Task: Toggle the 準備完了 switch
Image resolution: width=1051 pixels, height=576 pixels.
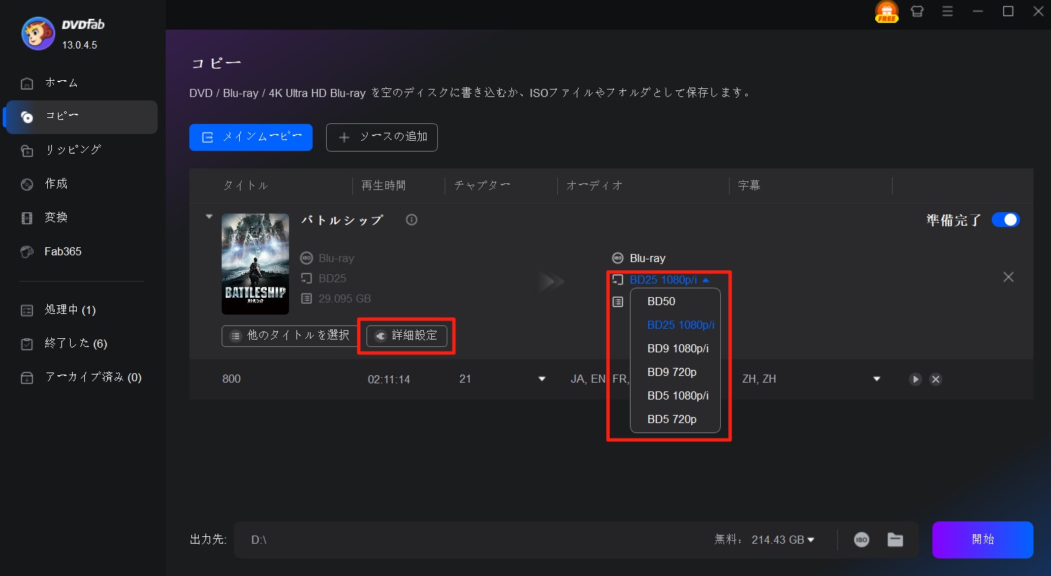Action: (x=1005, y=220)
